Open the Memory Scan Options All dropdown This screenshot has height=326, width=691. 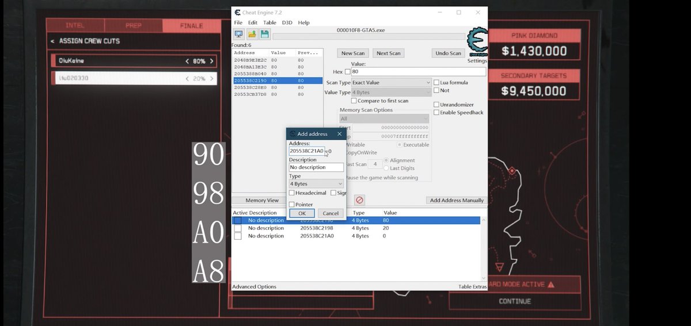[385, 119]
